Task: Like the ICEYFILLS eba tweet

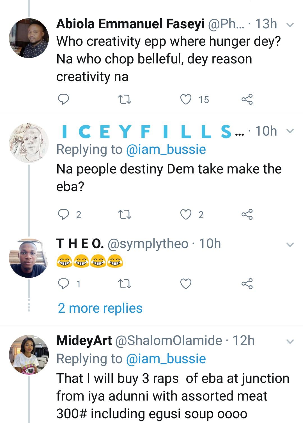Action: pyautogui.click(x=186, y=214)
